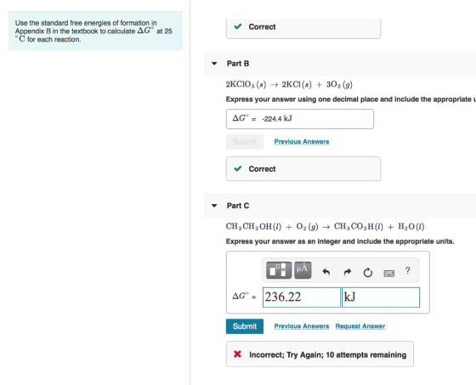This screenshot has height=385, width=476.
Task: Click the Part C heading
Action: coord(238,206)
